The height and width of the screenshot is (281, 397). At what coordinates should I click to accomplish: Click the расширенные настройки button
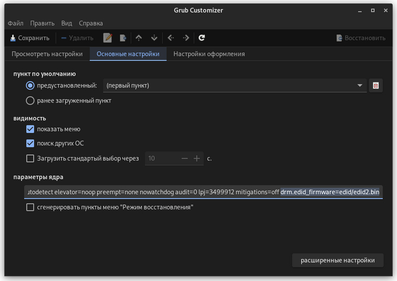[x=337, y=261]
